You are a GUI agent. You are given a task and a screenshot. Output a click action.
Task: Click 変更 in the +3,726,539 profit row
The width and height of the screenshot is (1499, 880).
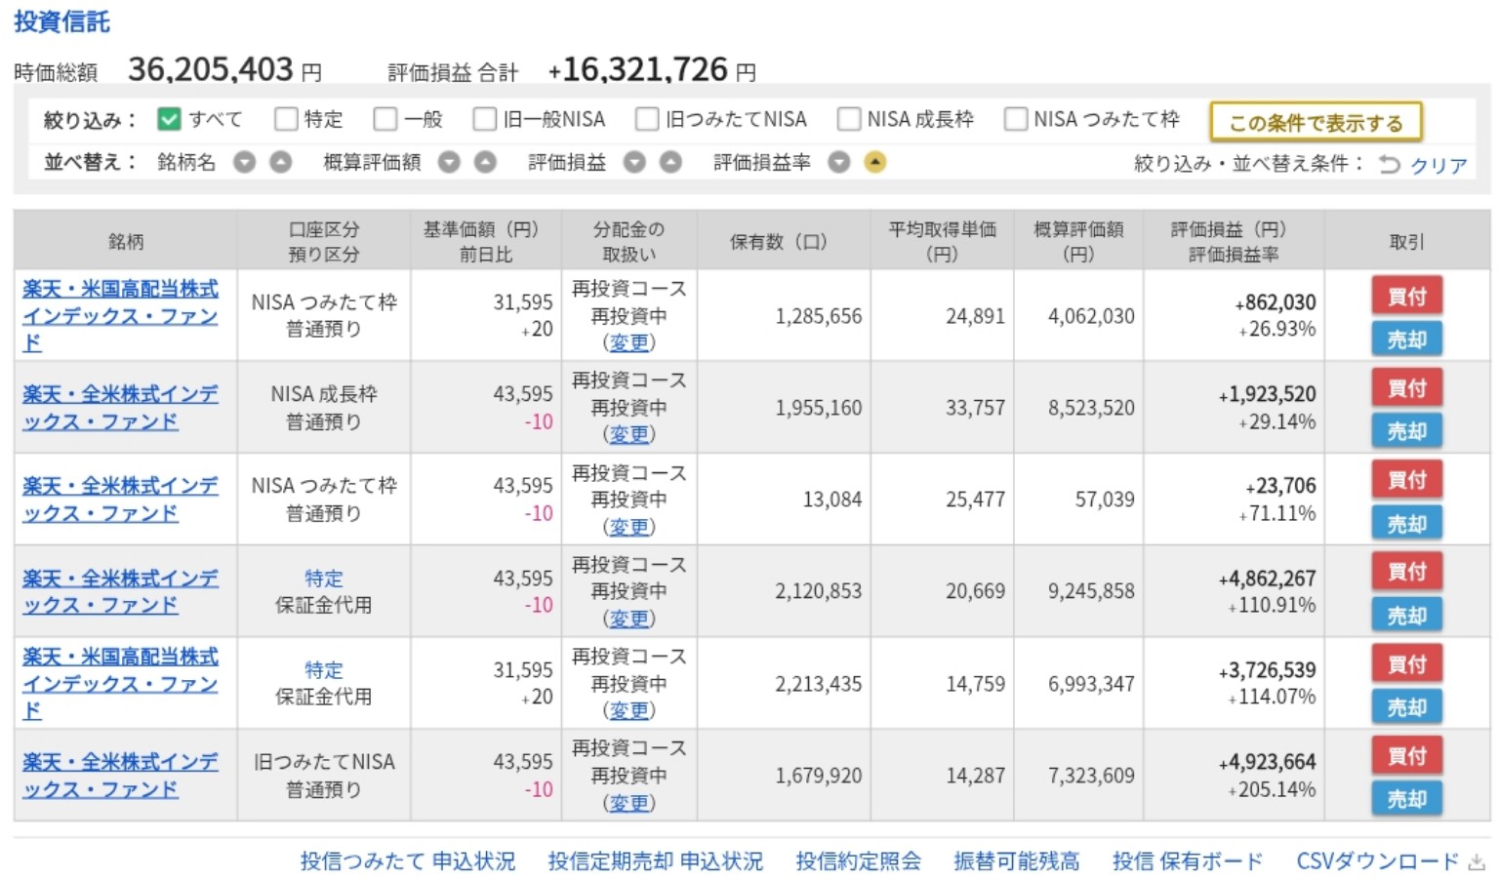(628, 710)
